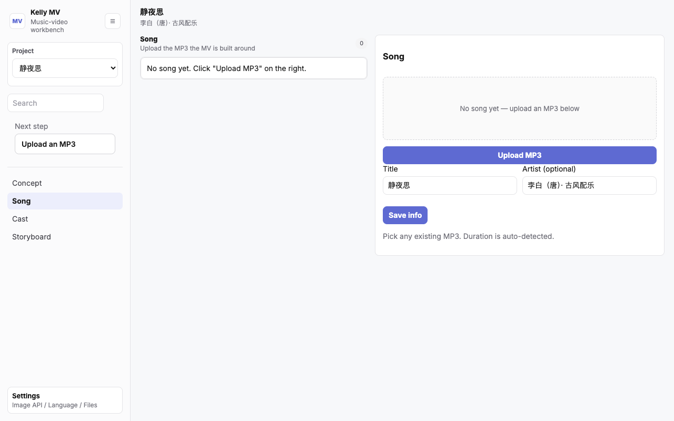The image size is (674, 421).
Task: Click the Kelly MV workbench name
Action: click(x=45, y=12)
